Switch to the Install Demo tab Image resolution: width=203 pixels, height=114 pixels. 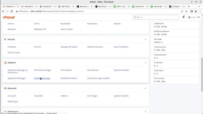pos(48,6)
